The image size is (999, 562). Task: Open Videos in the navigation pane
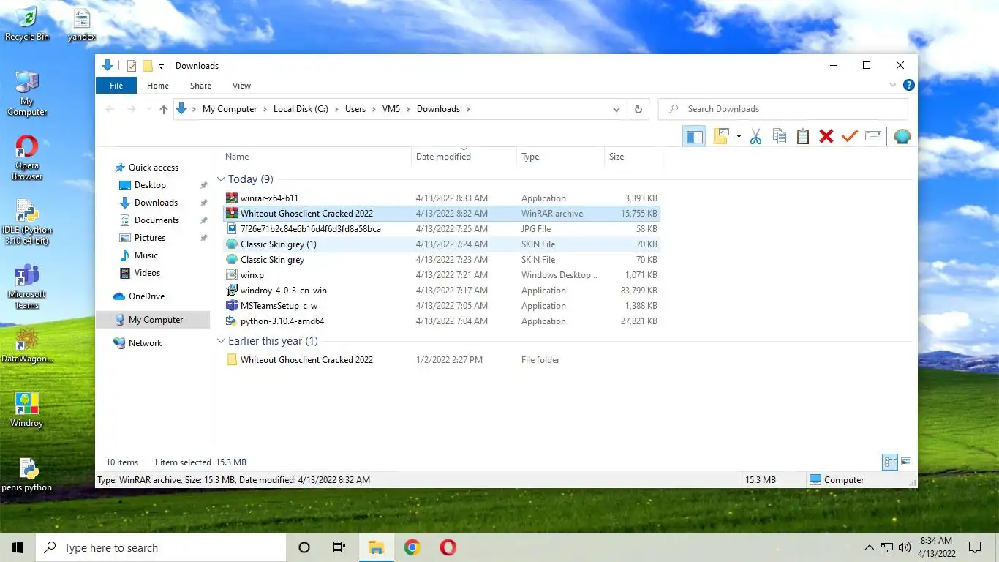point(147,273)
